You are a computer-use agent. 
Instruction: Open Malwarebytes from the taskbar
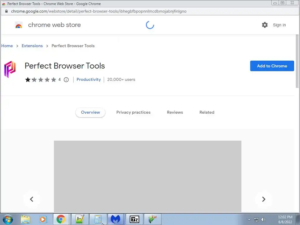[x=115, y=219]
